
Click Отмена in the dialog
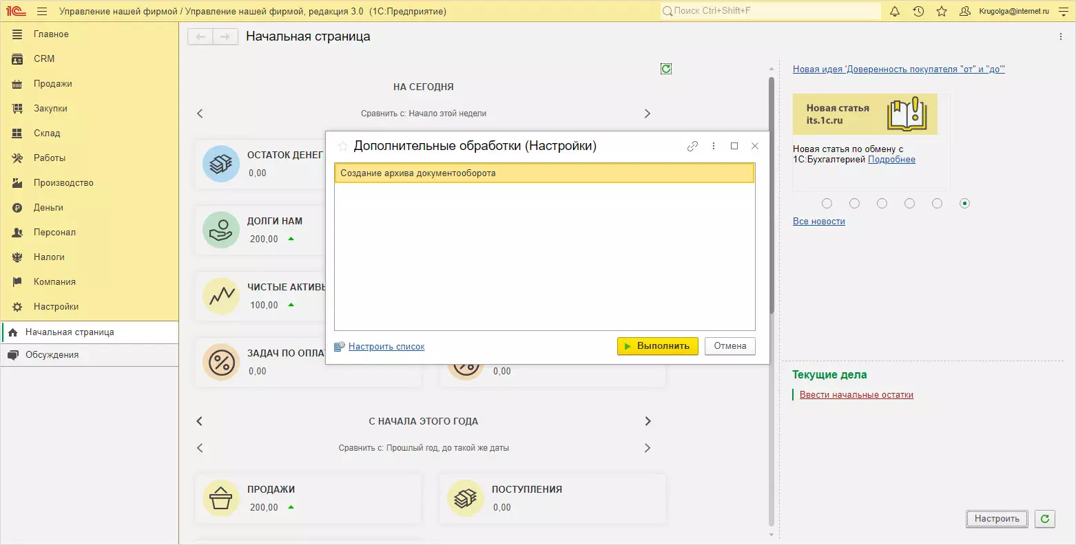click(730, 346)
